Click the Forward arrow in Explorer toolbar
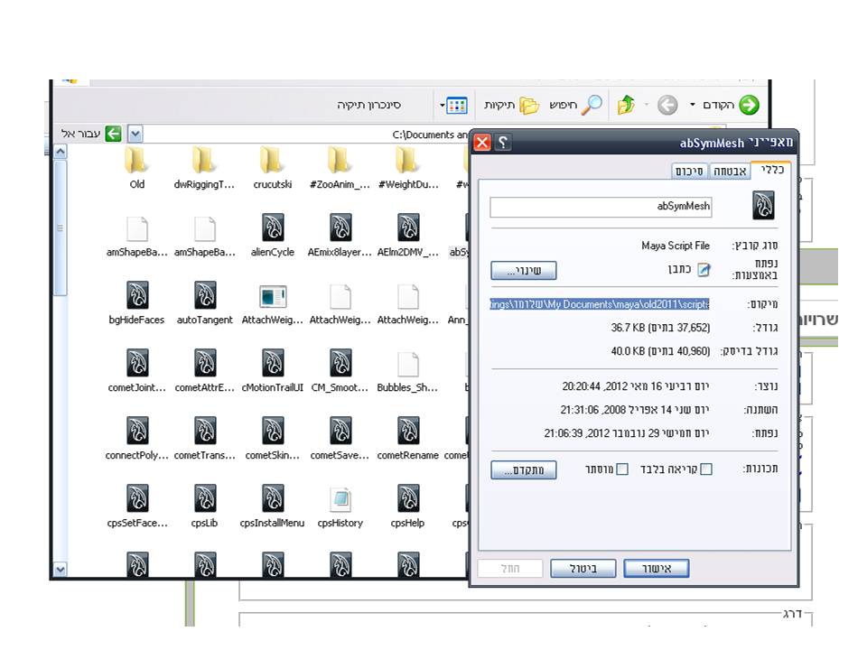867x650 pixels. click(667, 105)
